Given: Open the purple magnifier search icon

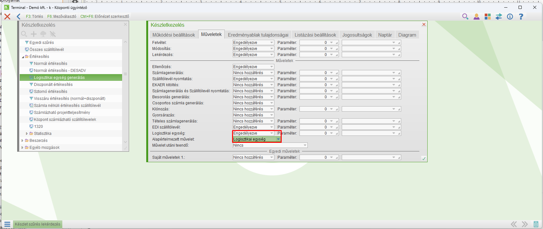Looking at the screenshot, I should pyautogui.click(x=465, y=17).
